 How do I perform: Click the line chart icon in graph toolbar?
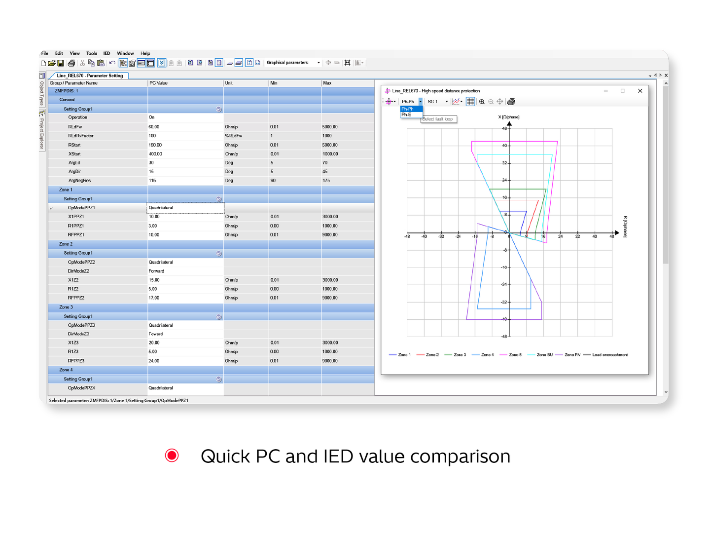click(456, 102)
